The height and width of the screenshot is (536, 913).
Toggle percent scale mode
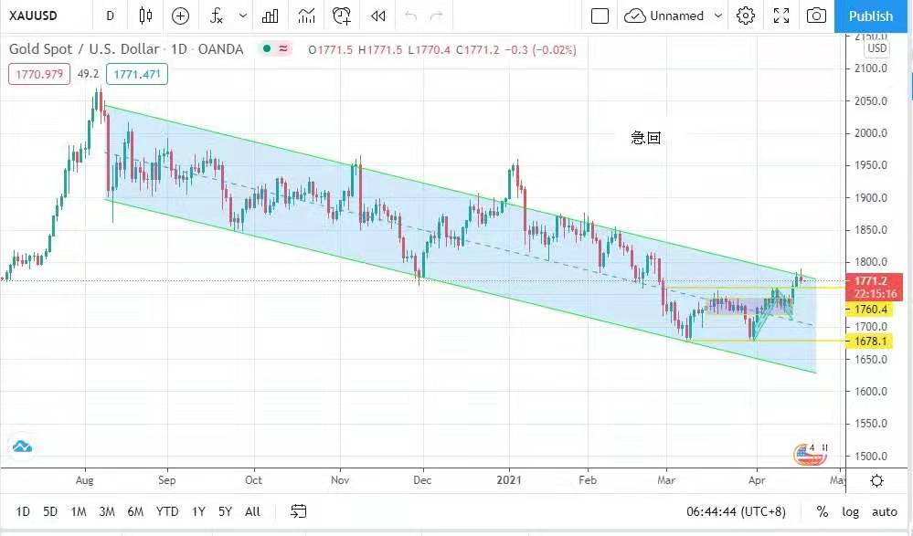tap(823, 511)
